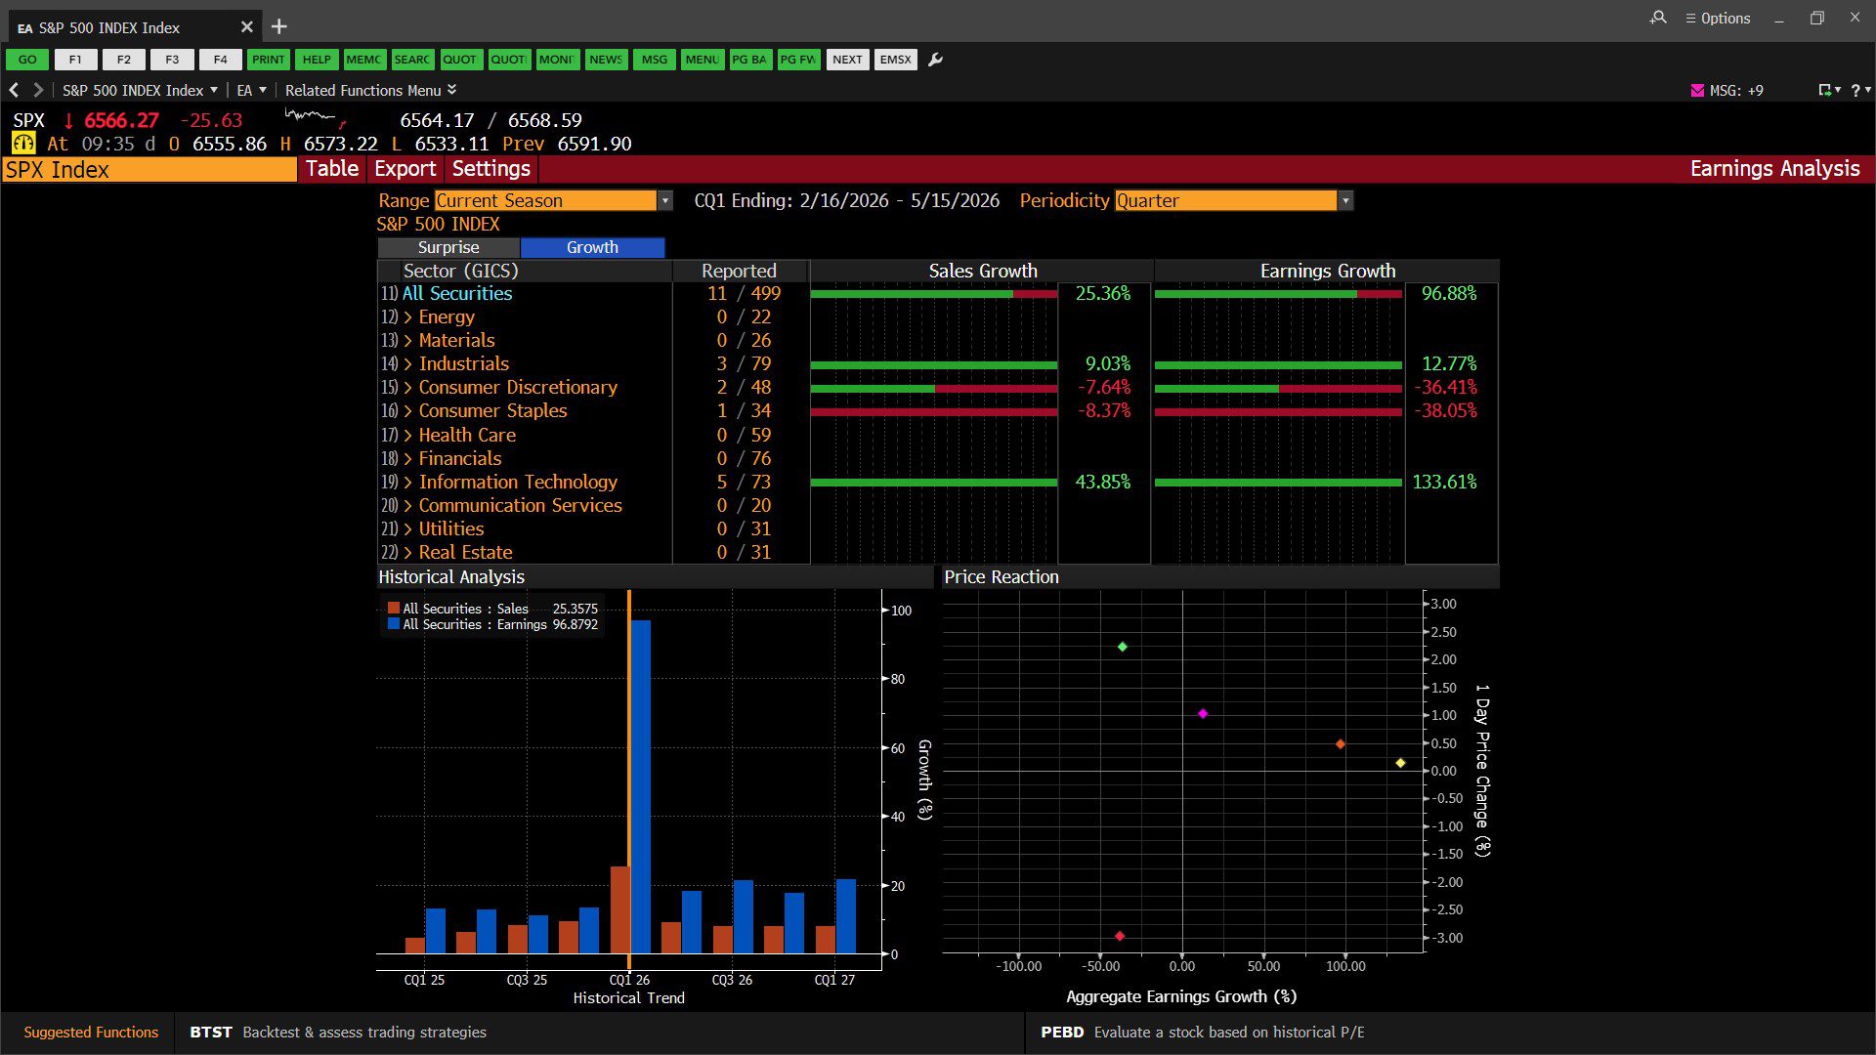The width and height of the screenshot is (1876, 1055).
Task: Click the window export arrow icon
Action: coord(1824,90)
